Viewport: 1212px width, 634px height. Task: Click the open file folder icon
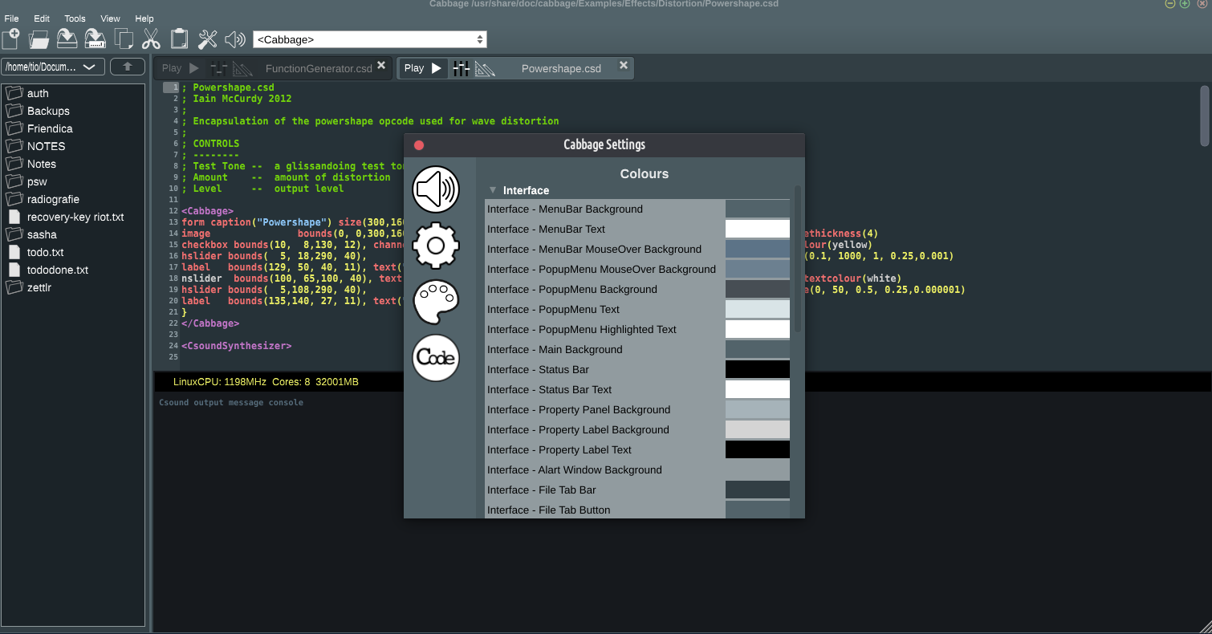39,39
